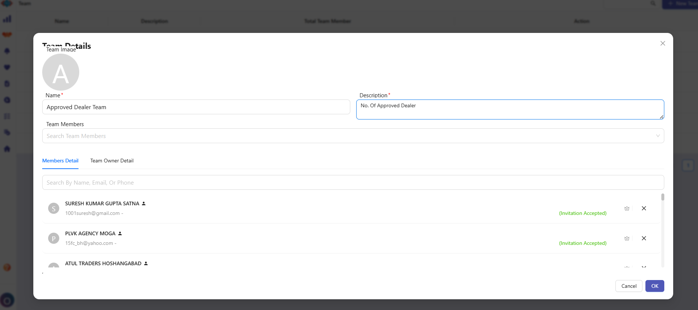Click the Description field label
Screen dimensions: 698x310
click(x=373, y=95)
